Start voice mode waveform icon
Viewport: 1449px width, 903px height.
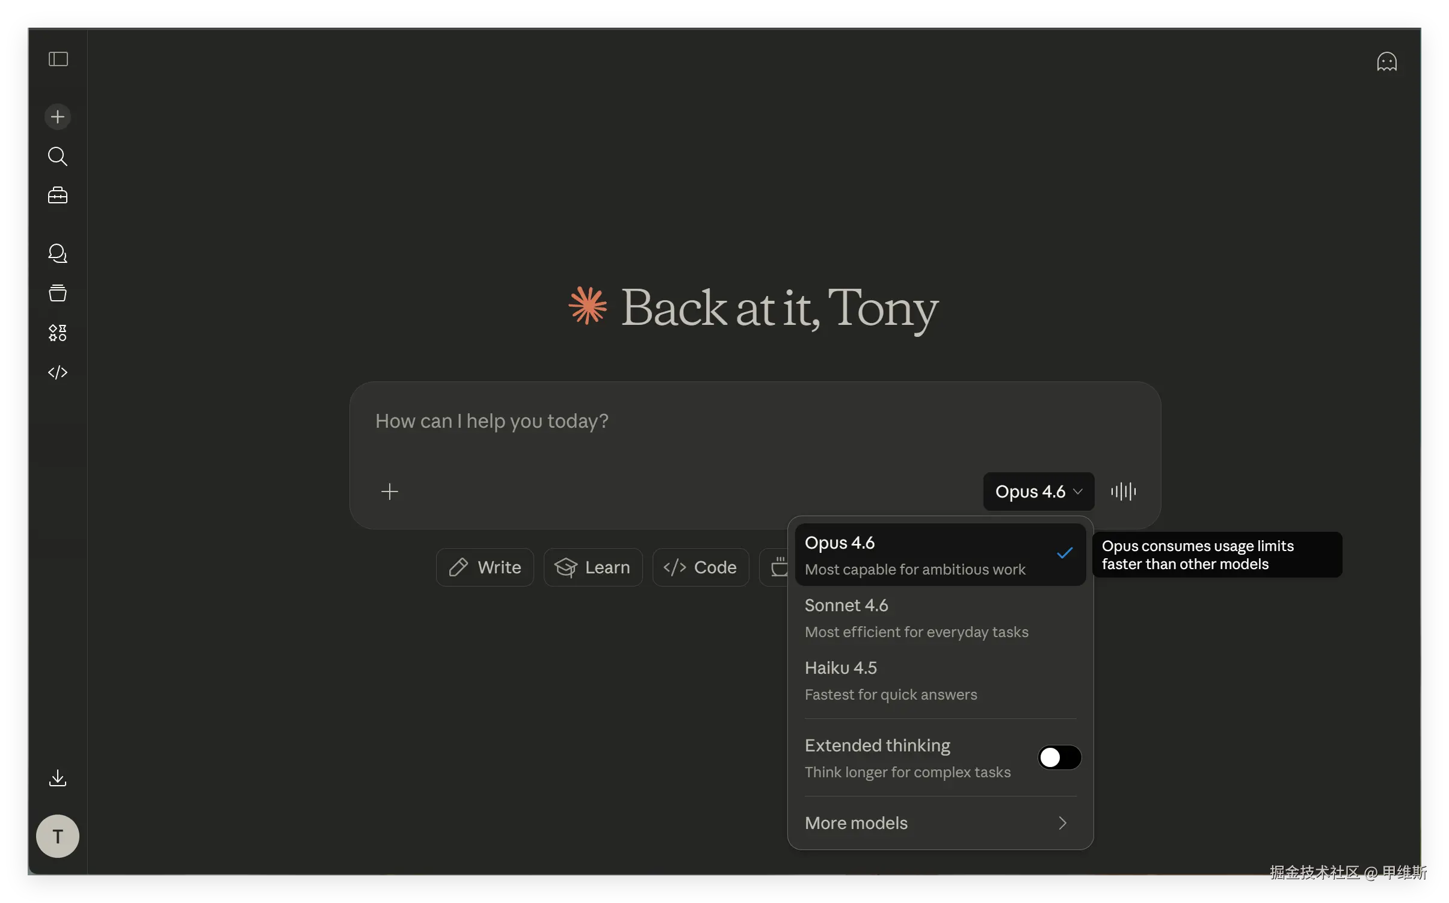click(1123, 492)
